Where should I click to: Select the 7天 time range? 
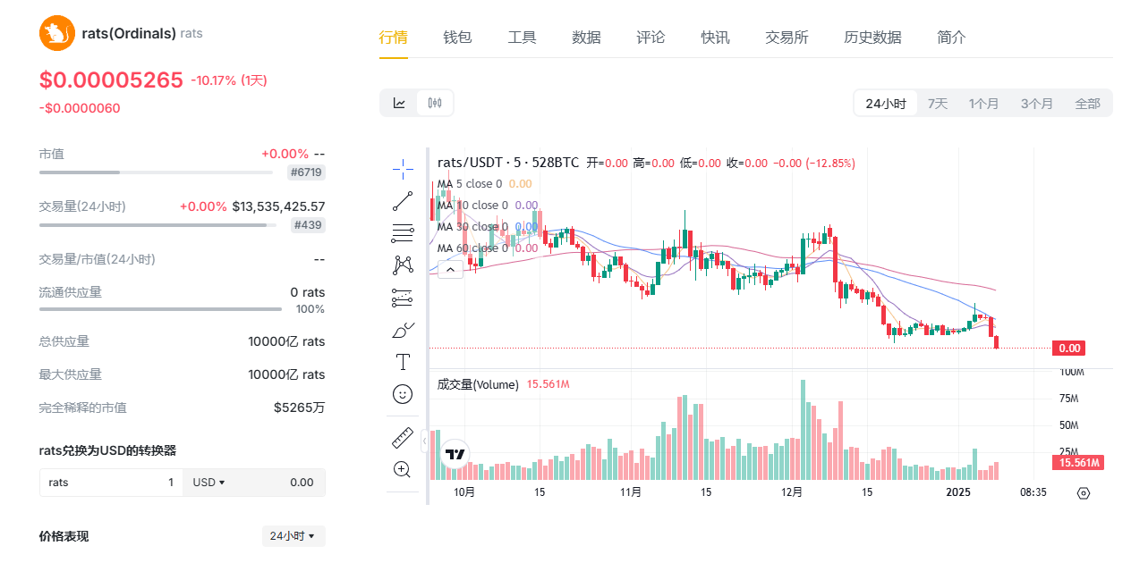(x=937, y=104)
